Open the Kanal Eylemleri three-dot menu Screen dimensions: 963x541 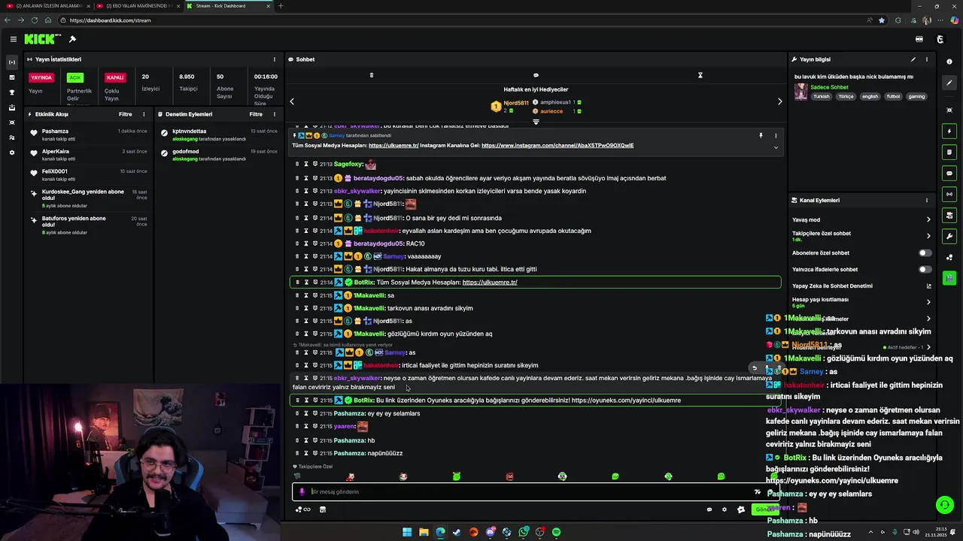[927, 201]
